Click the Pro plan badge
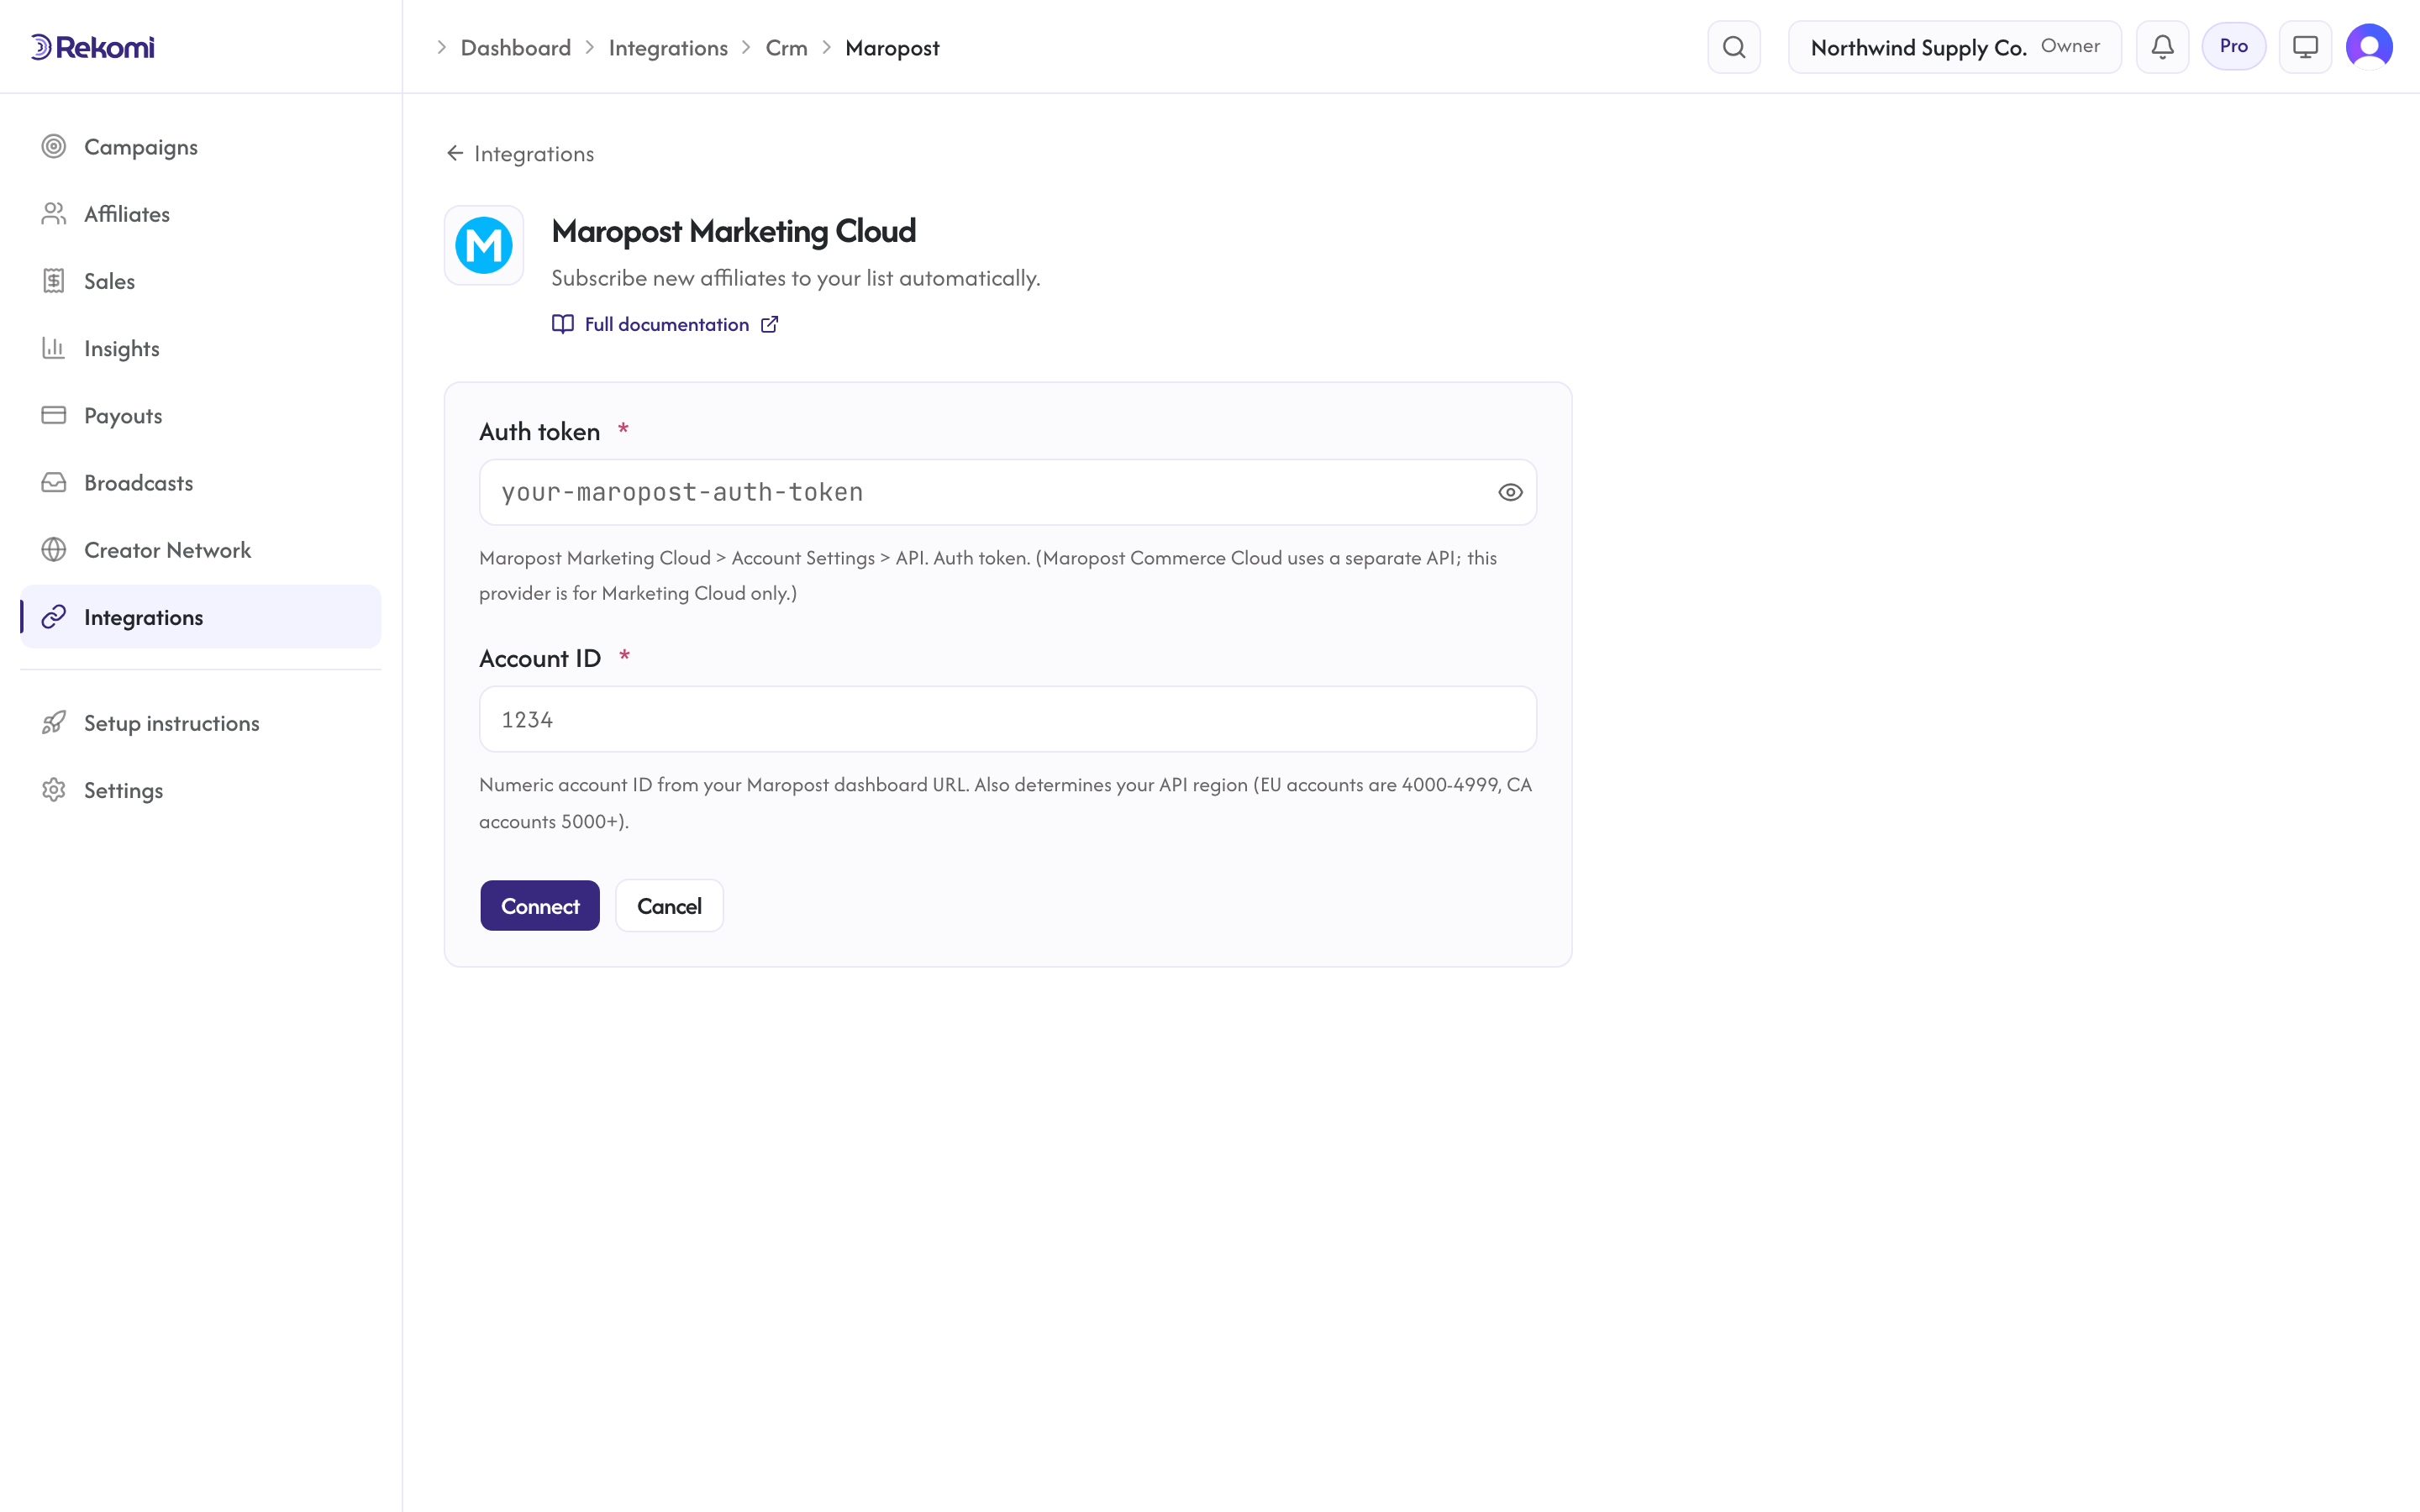 point(2233,46)
